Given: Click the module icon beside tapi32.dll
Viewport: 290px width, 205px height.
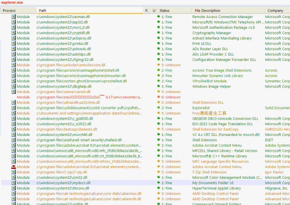Looking at the screenshot, I should pos(14,22).
